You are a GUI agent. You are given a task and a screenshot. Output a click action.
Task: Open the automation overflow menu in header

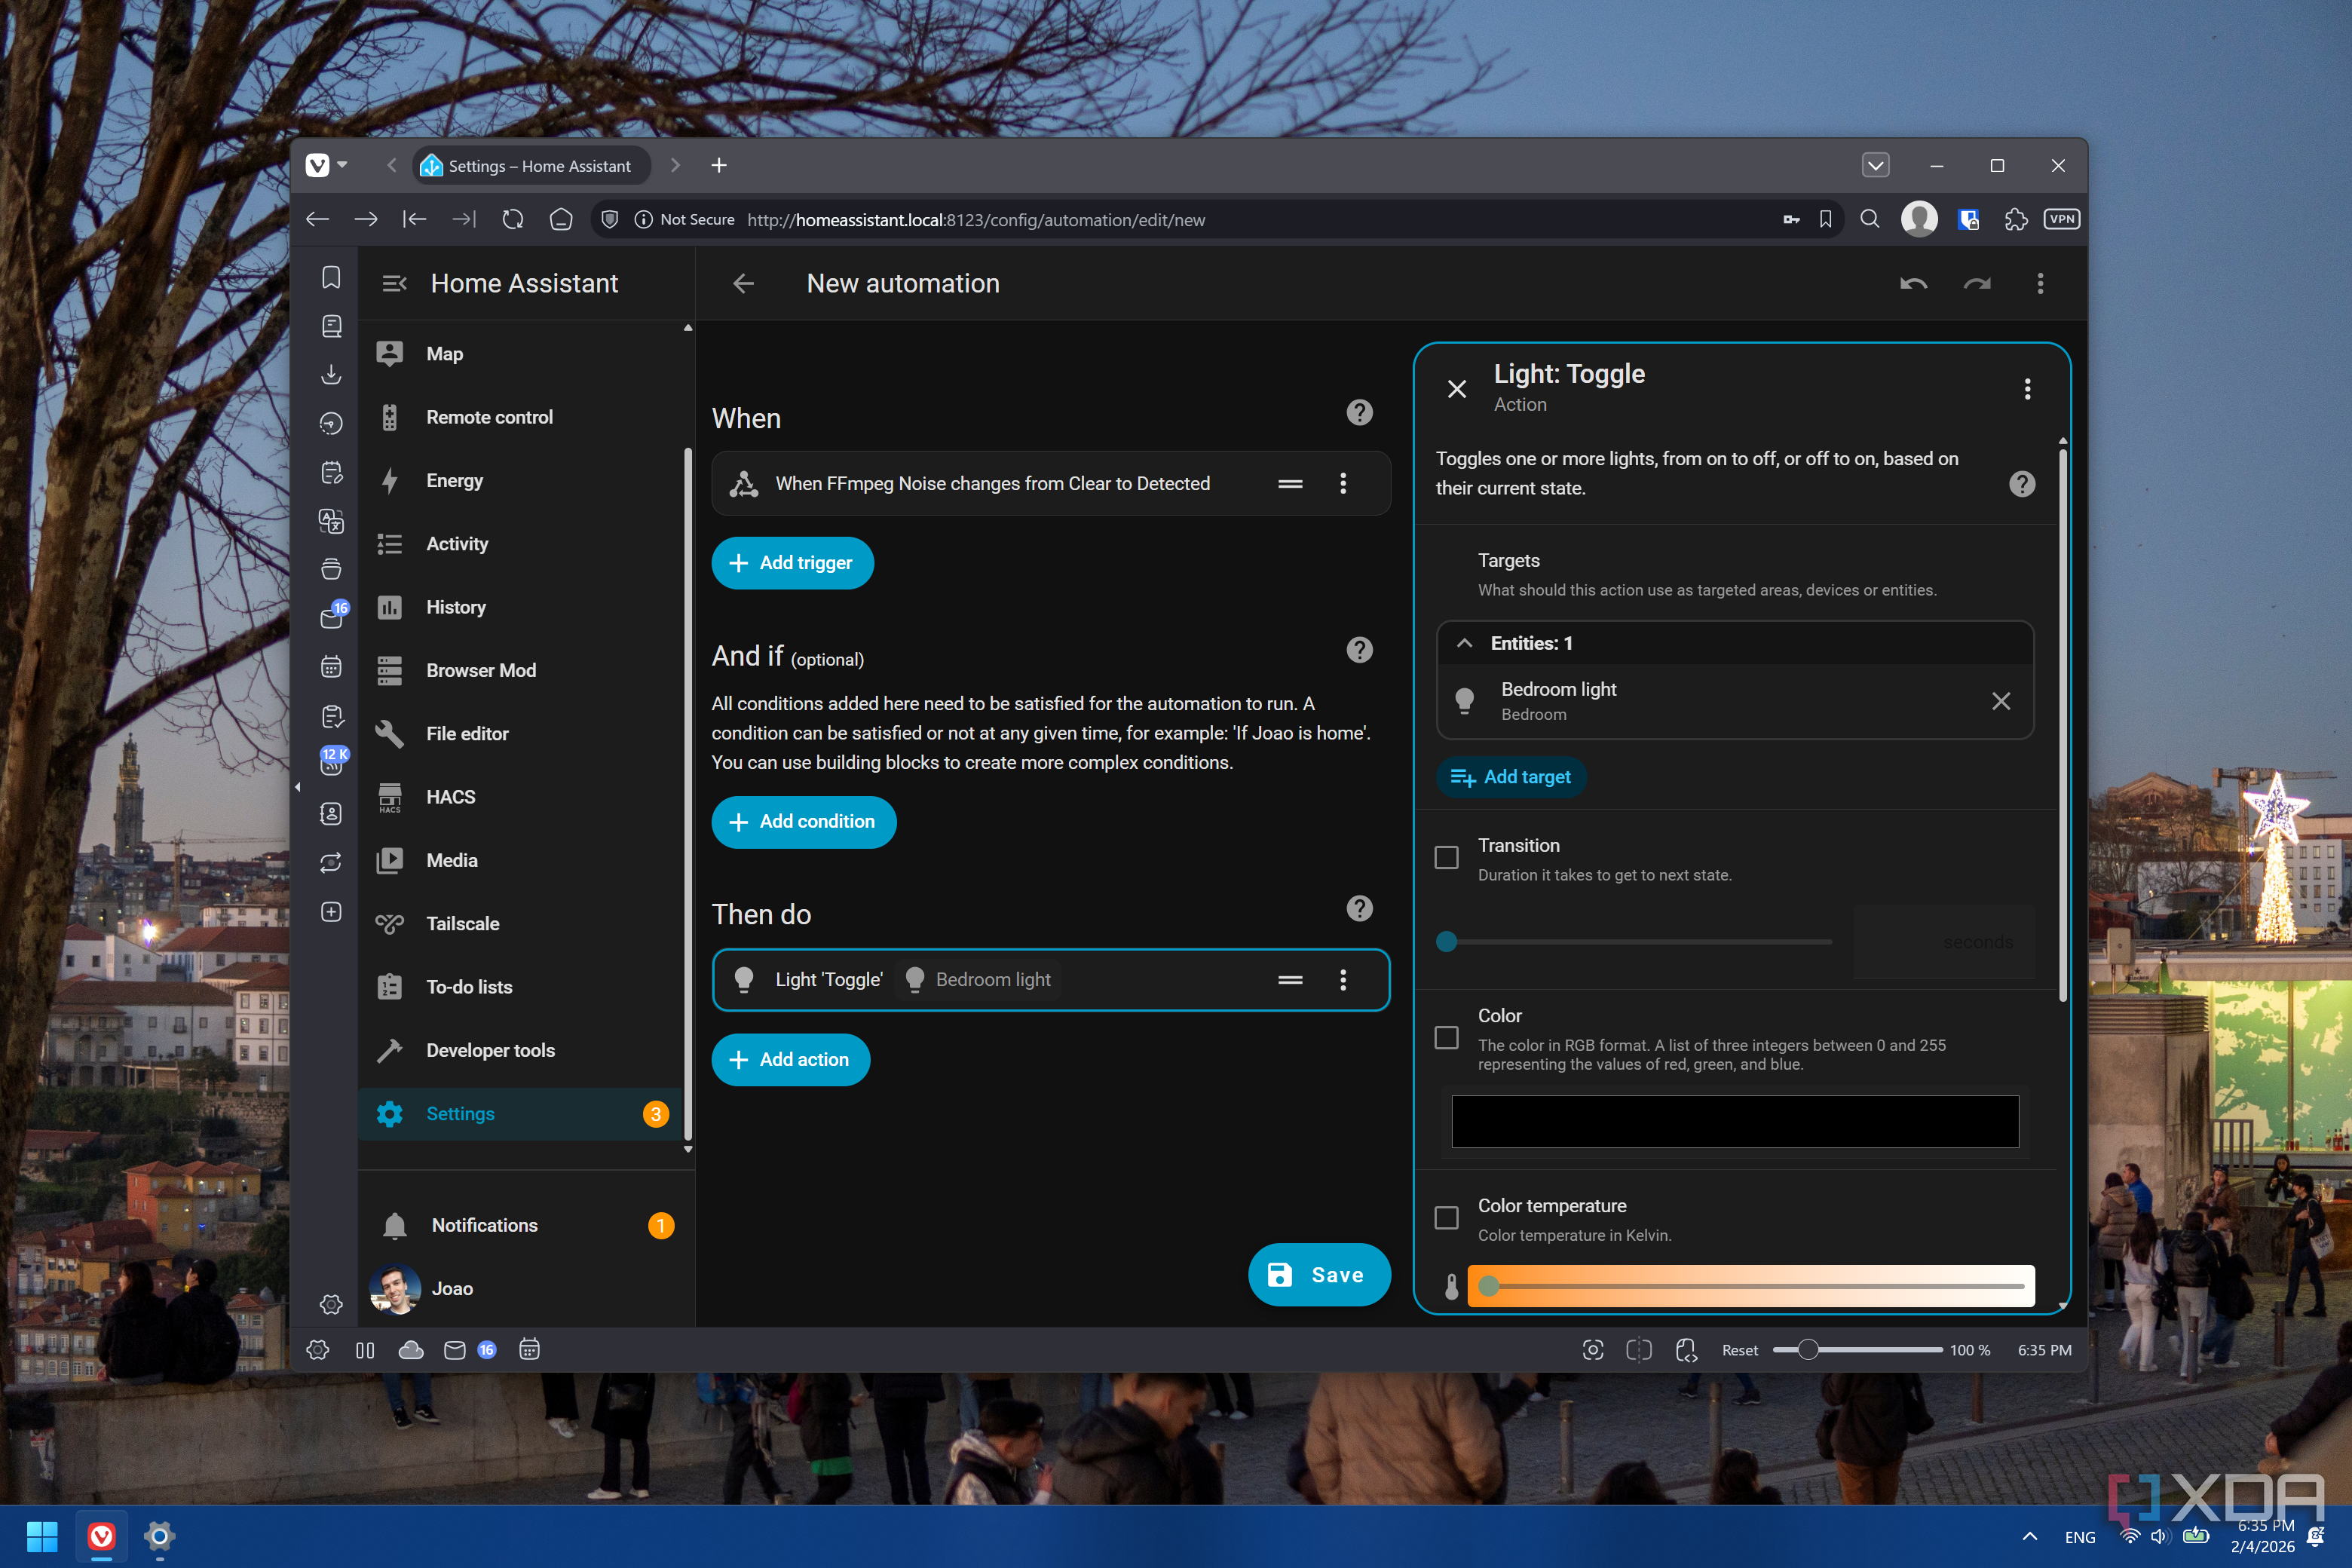(2040, 284)
